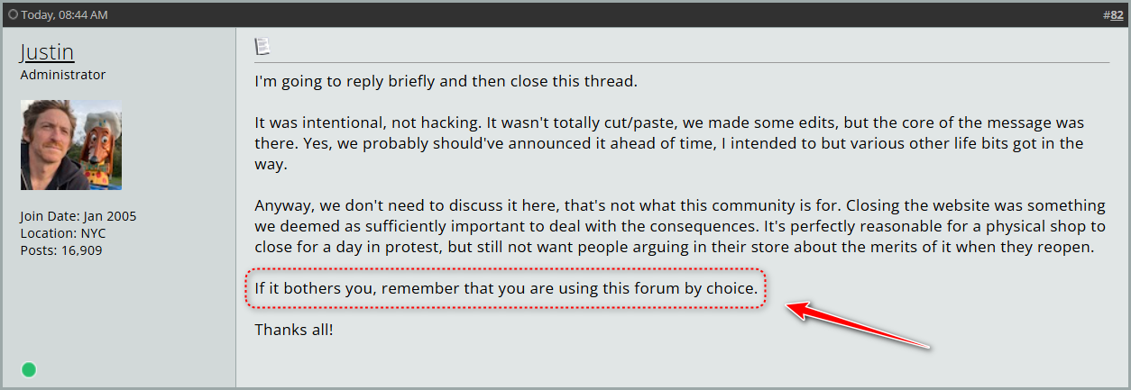
Task: Click the green online status dot
Action: coord(29,369)
